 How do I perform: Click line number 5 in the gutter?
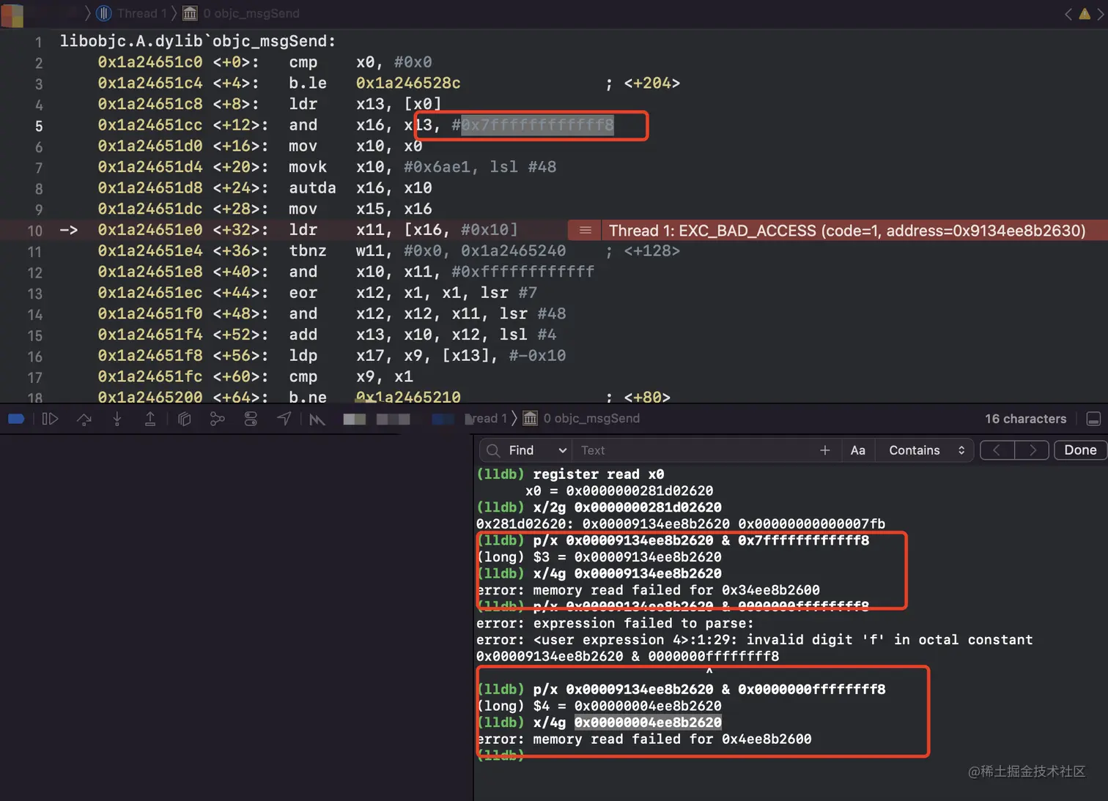39,126
